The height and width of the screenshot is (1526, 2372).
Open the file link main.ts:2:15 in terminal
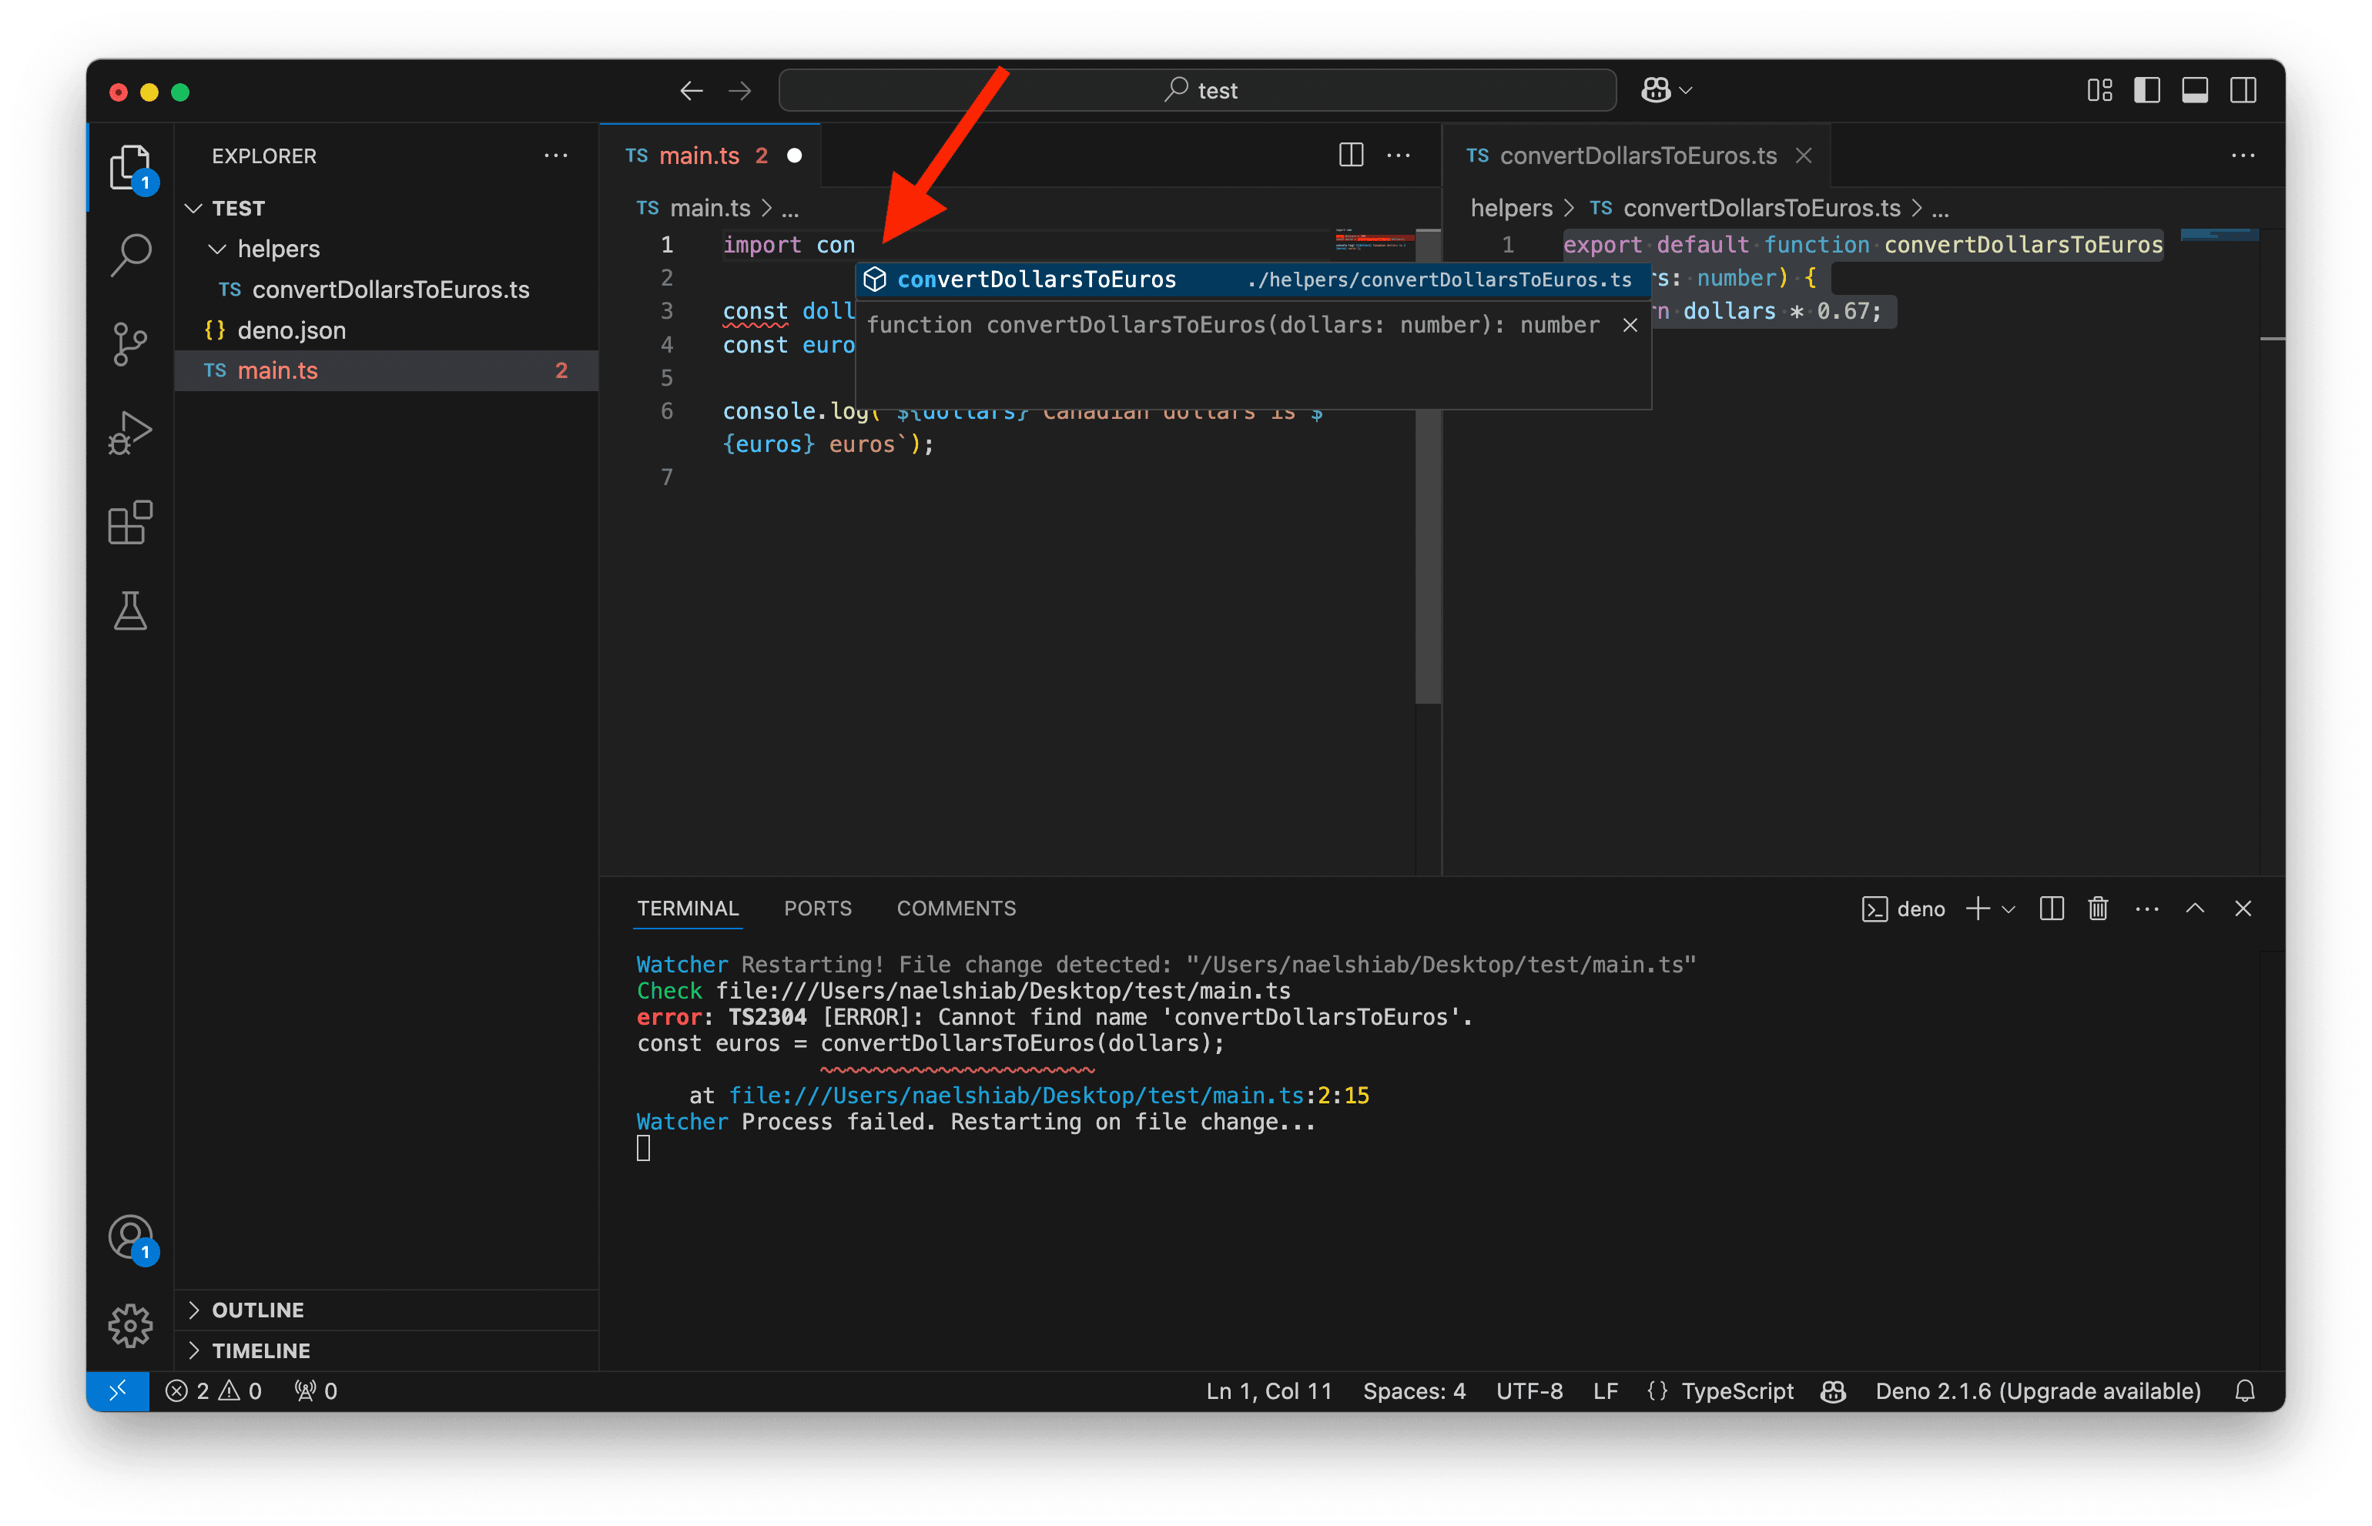tap(1049, 1096)
